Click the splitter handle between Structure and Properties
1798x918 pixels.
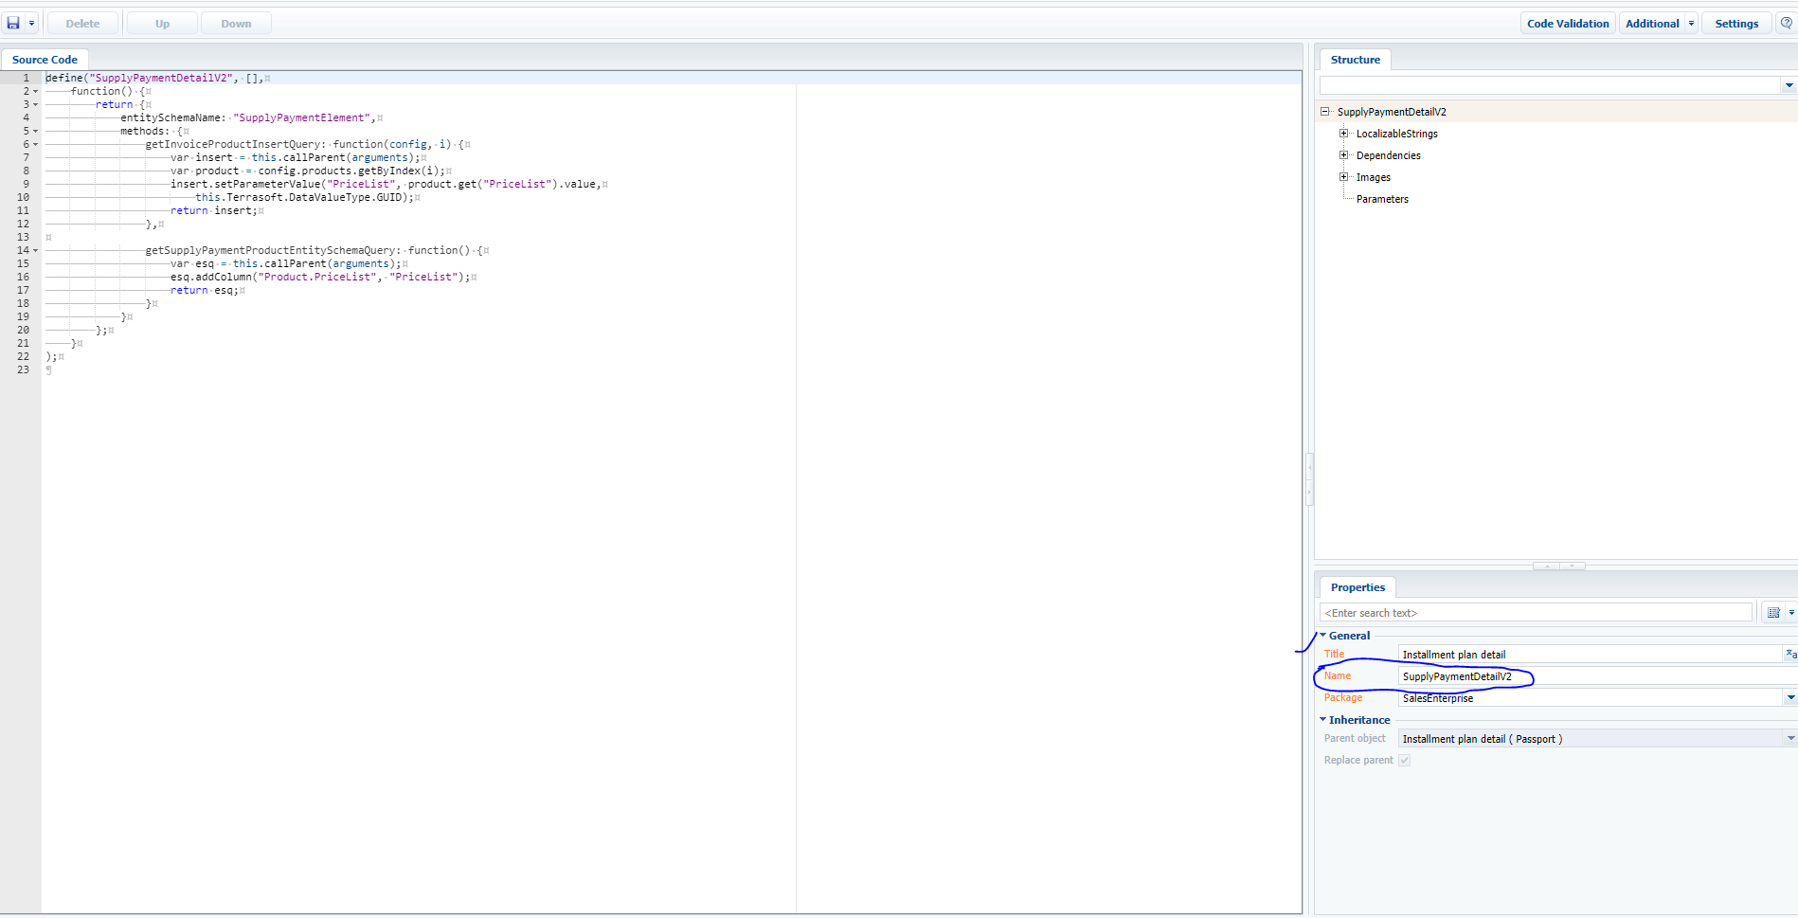point(1558,566)
